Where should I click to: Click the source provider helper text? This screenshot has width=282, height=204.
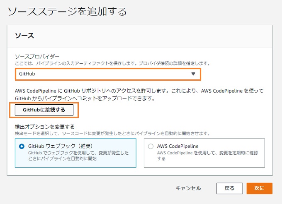pyautogui.click(x=112, y=63)
